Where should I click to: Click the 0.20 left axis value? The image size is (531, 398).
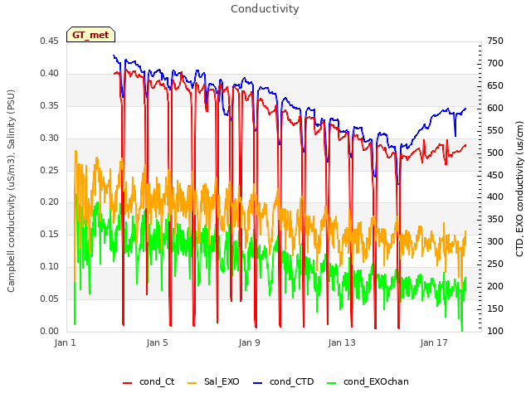pyautogui.click(x=49, y=202)
